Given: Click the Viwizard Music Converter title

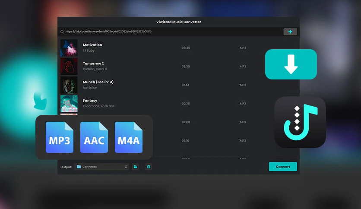Looking at the screenshot, I should click(x=179, y=22).
